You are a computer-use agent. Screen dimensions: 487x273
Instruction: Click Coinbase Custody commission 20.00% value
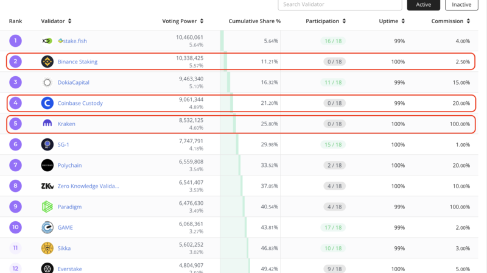coord(461,103)
